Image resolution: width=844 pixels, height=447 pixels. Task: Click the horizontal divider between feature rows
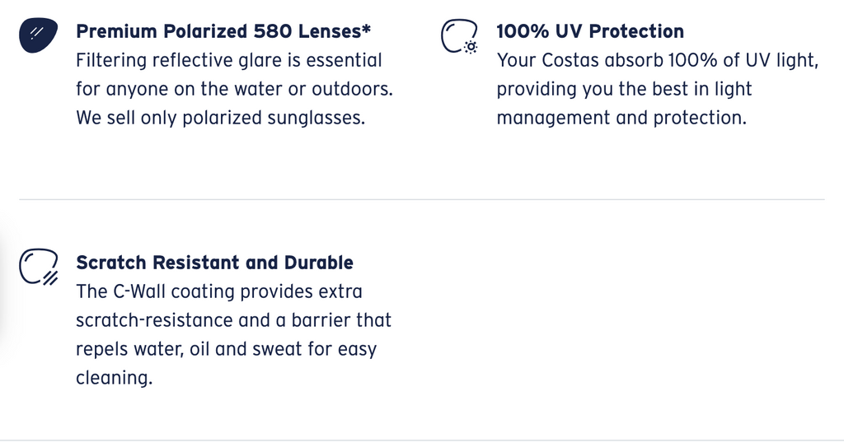point(422,199)
